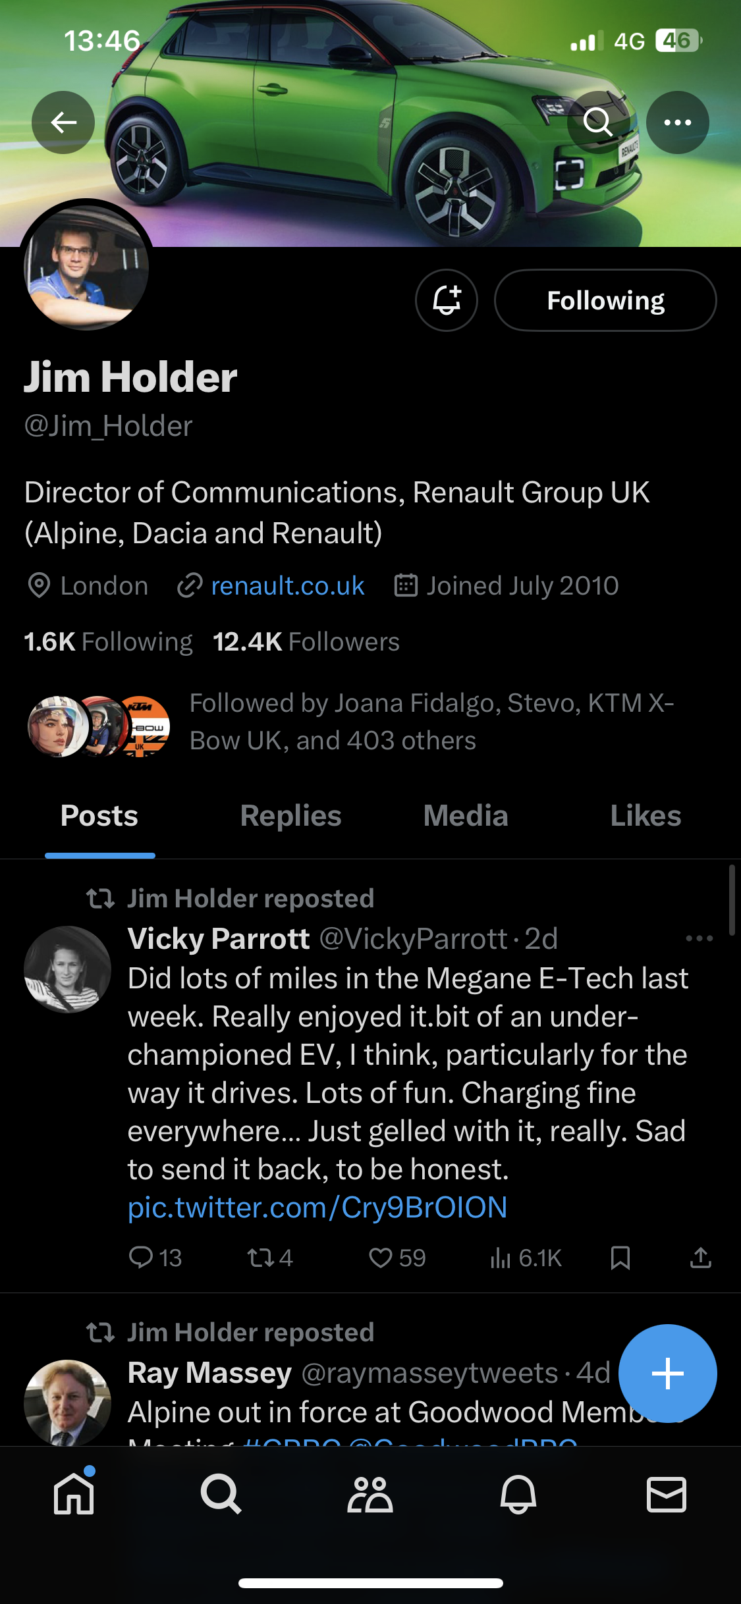Image resolution: width=741 pixels, height=1604 pixels.
Task: Open the pic.twitter.com/Cry9BrOION link
Action: click(317, 1208)
